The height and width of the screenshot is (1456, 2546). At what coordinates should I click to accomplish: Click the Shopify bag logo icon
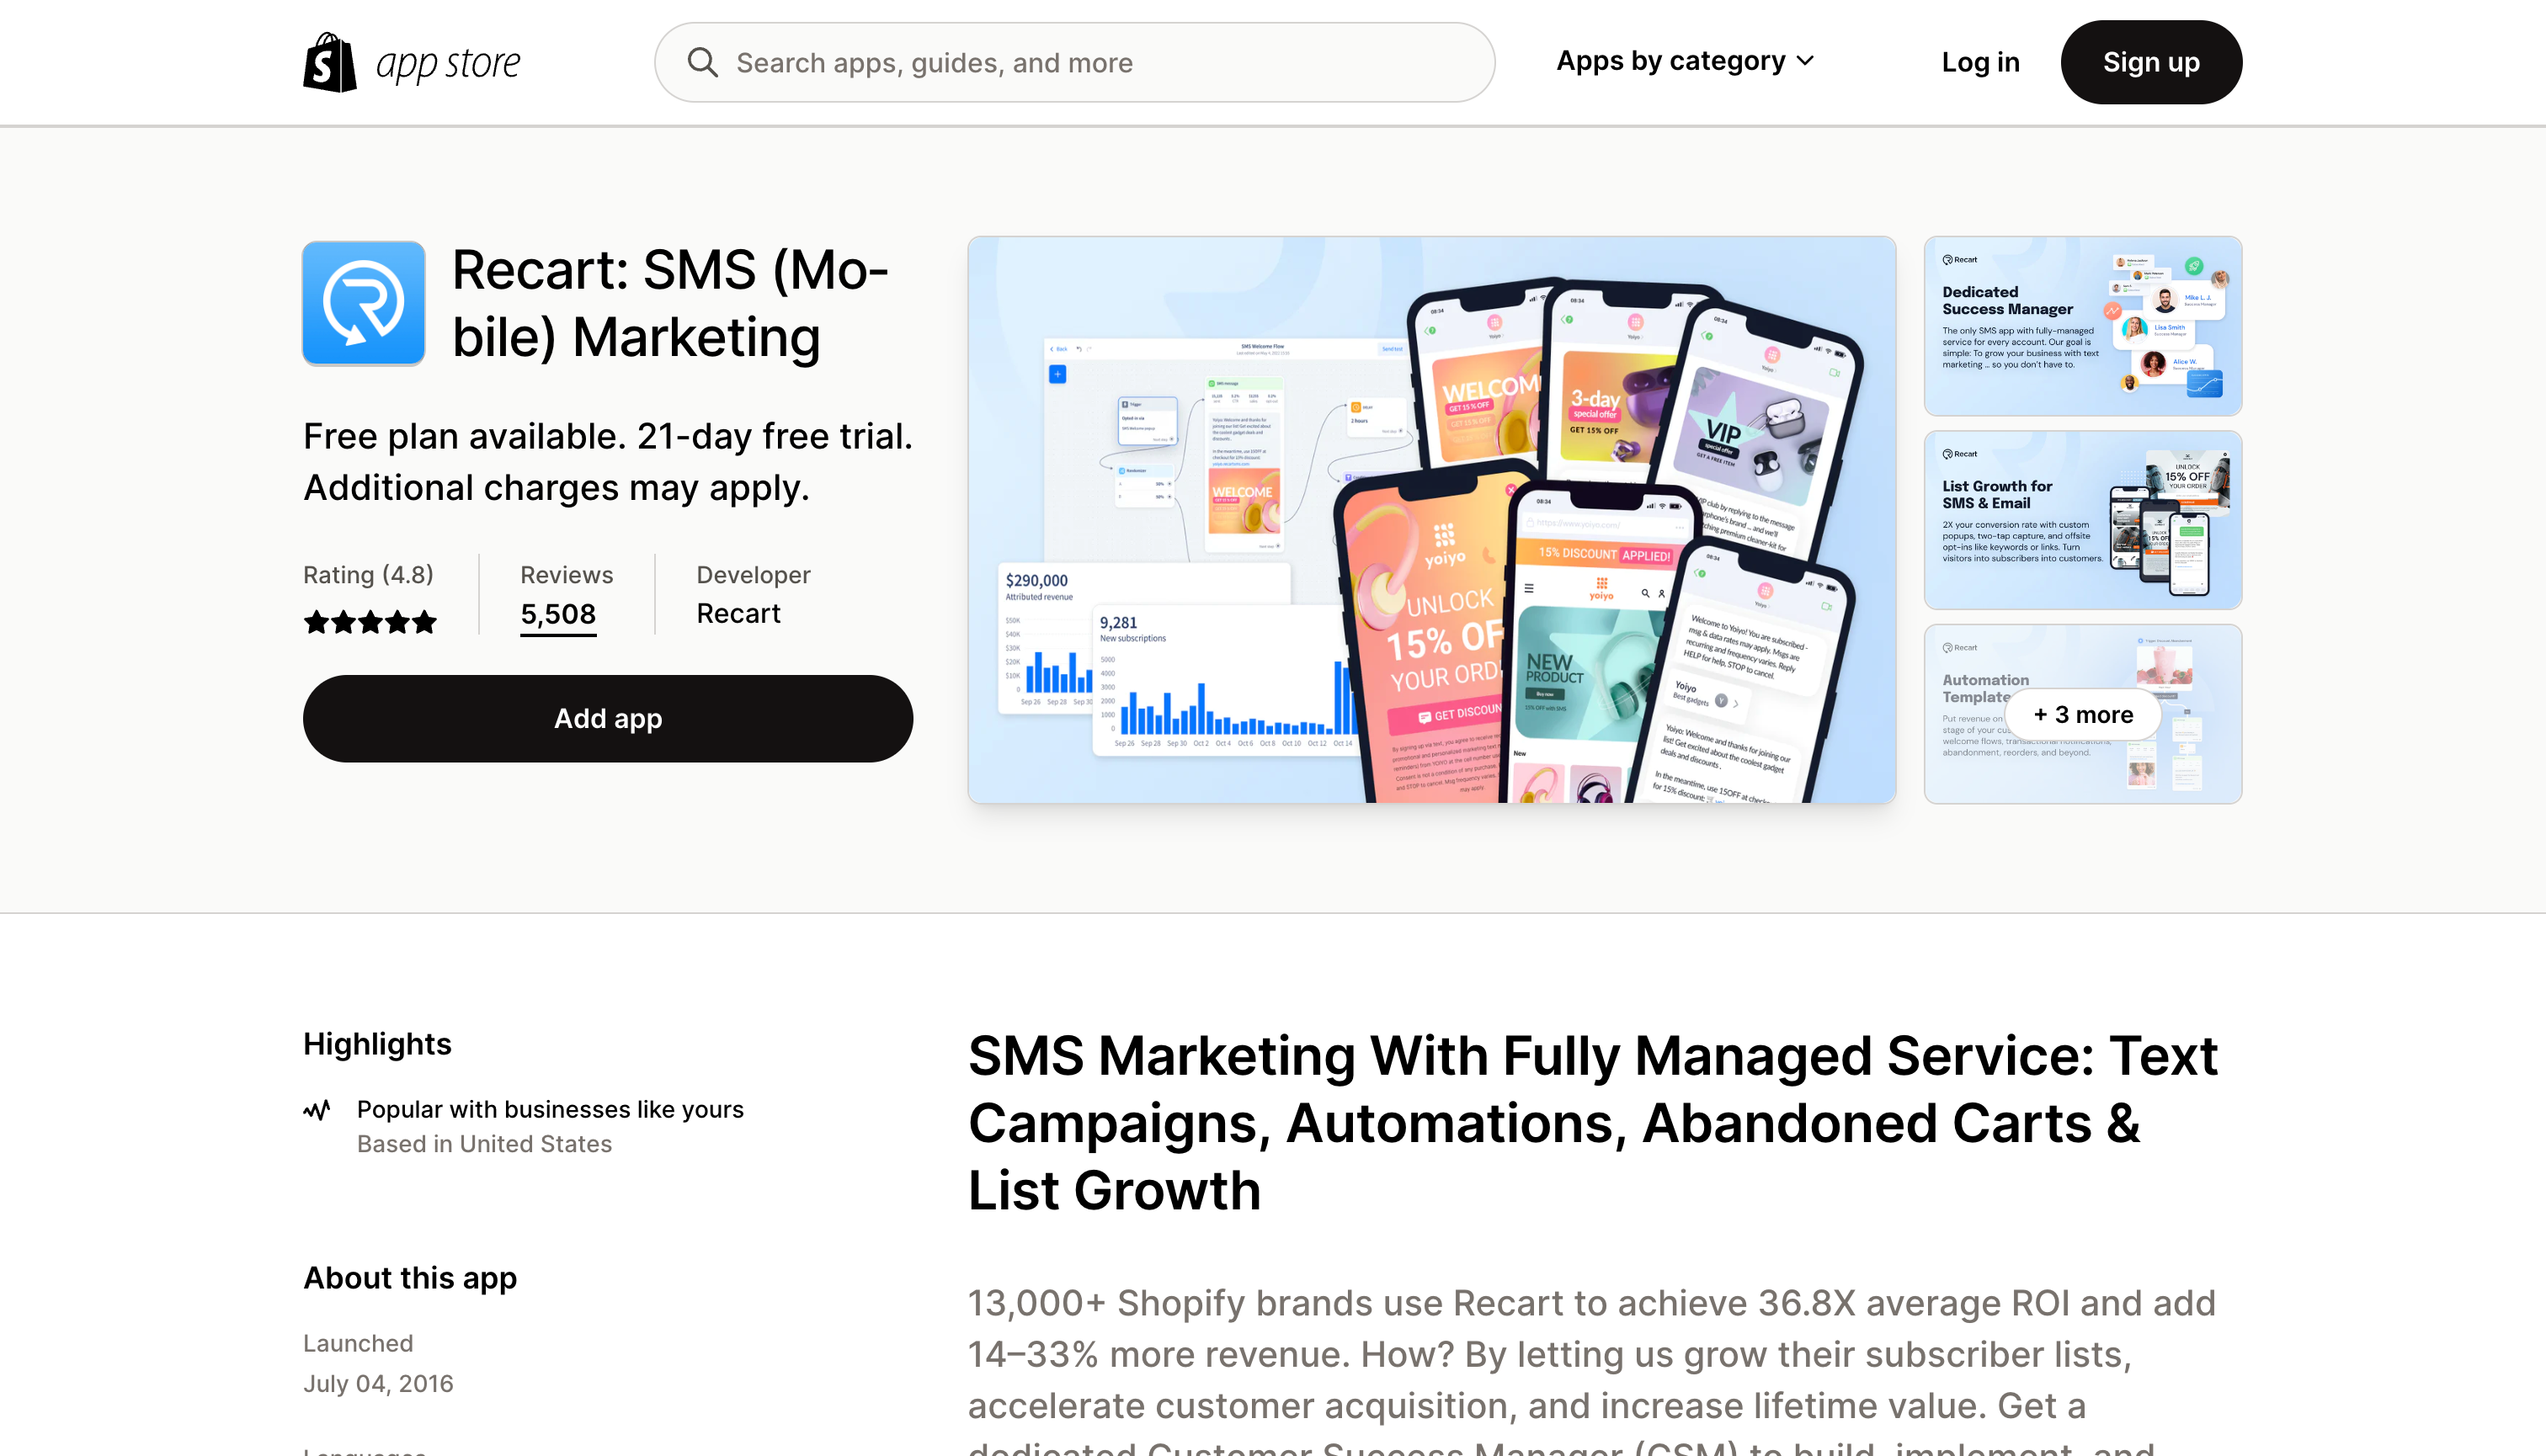[x=328, y=61]
